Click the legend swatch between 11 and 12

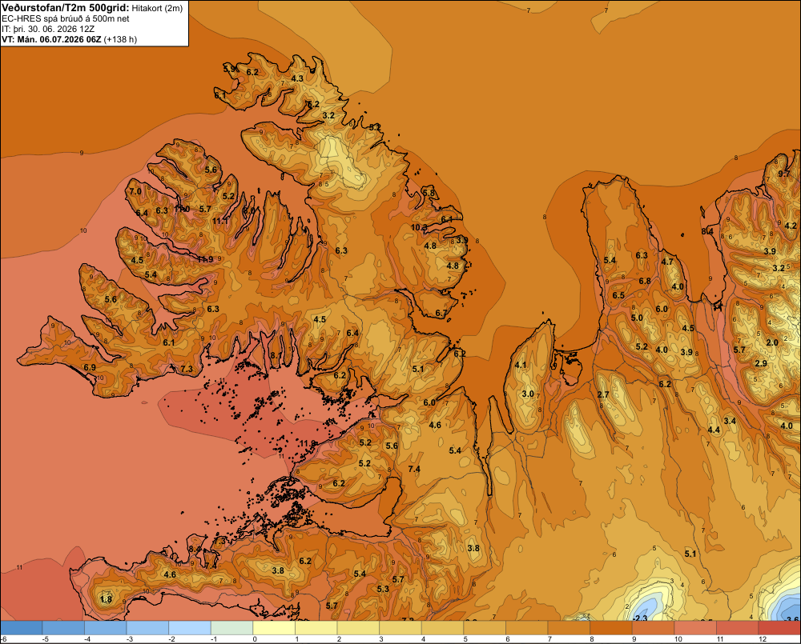tap(738, 628)
